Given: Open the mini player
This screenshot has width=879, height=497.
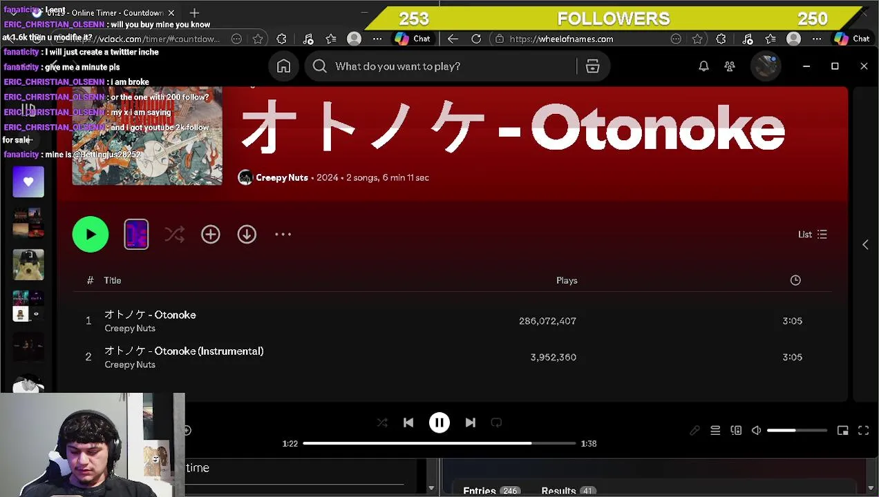Looking at the screenshot, I should click(x=843, y=431).
